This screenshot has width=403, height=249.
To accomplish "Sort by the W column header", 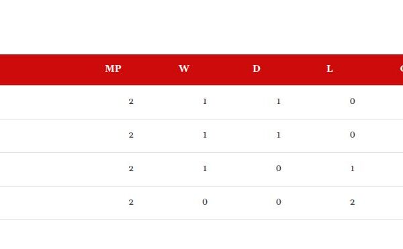I will [x=184, y=68].
